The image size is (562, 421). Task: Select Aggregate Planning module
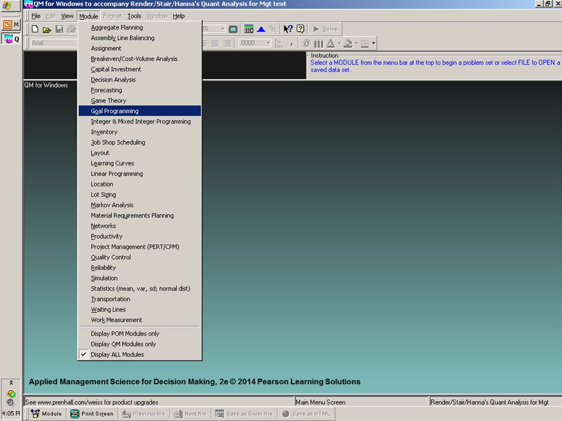pyautogui.click(x=140, y=27)
